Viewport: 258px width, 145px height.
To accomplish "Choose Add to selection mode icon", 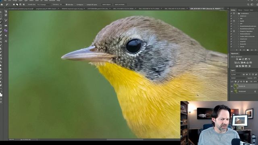I will pos(17,4).
